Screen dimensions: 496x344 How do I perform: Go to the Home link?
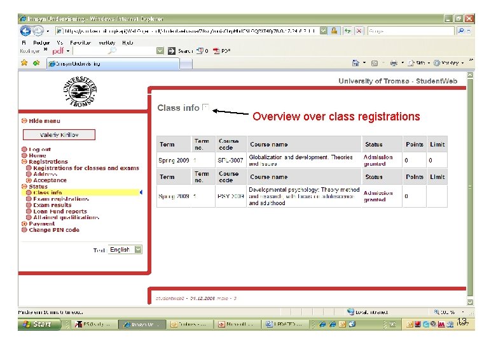38,155
